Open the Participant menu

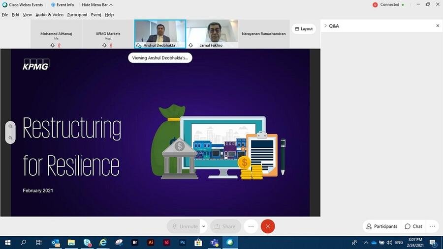[77, 15]
